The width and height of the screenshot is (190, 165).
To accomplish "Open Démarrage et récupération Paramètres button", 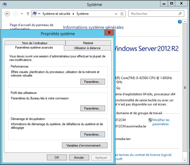I will point(93,135).
